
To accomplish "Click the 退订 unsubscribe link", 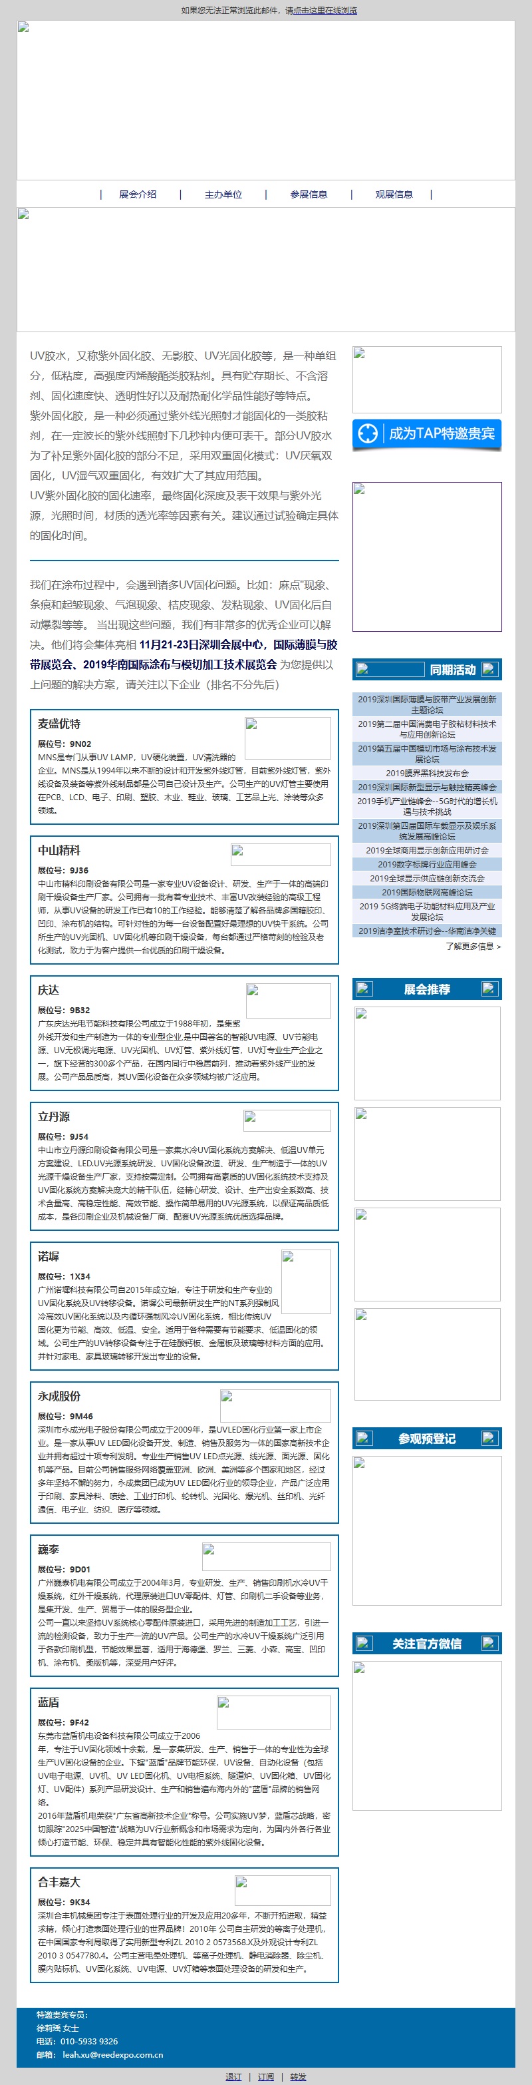I will tap(233, 2077).
